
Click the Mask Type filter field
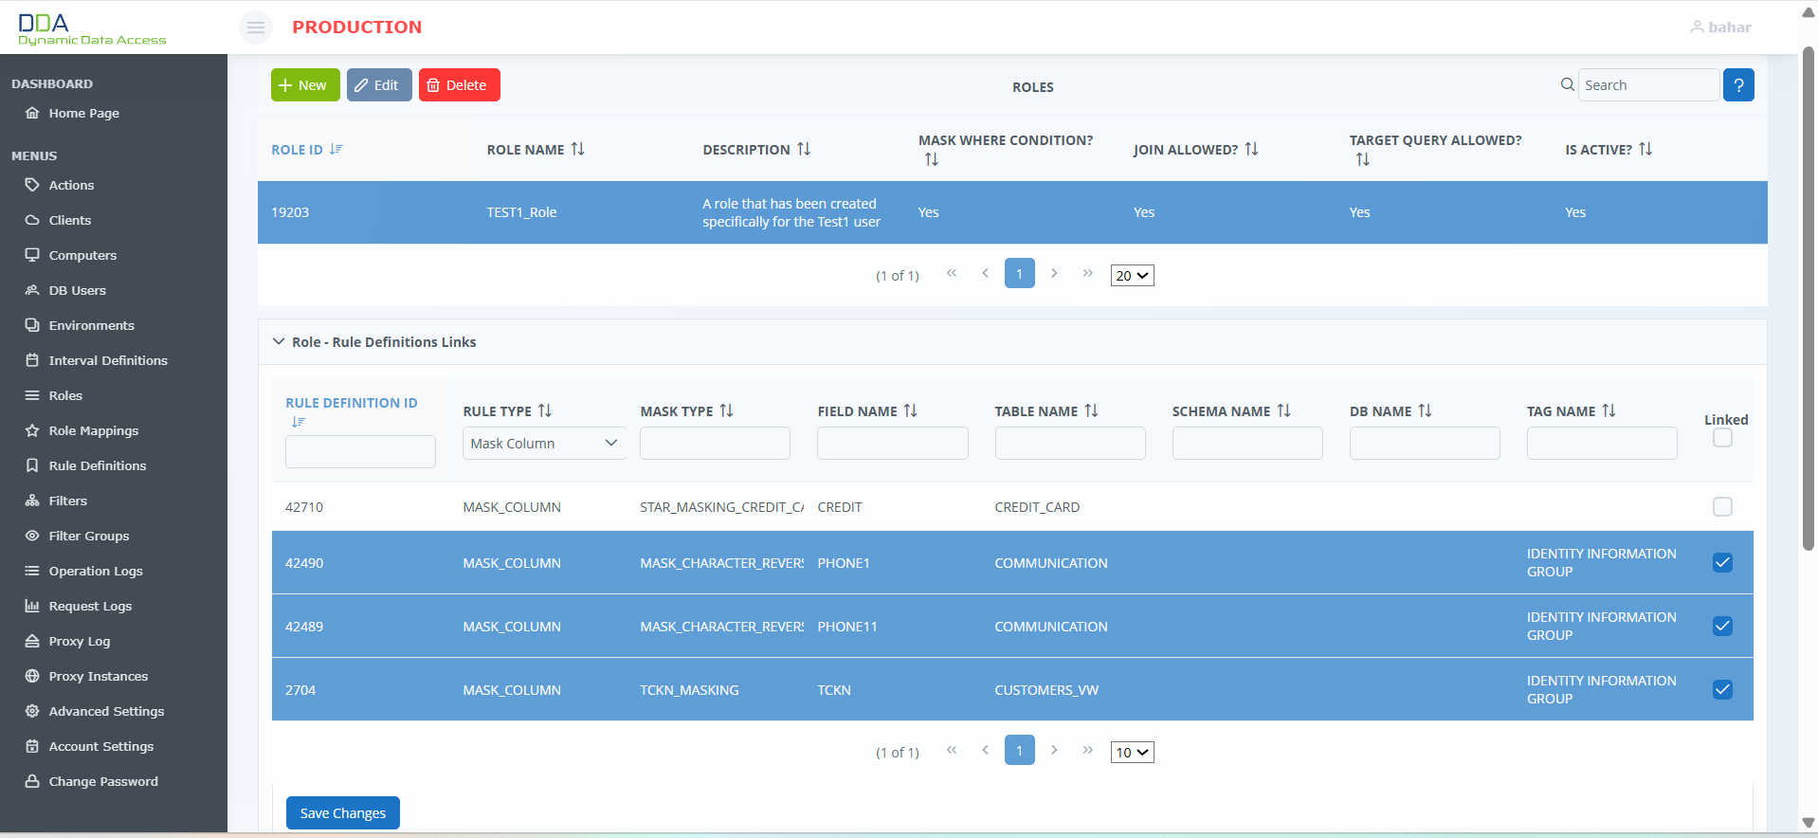pos(715,443)
